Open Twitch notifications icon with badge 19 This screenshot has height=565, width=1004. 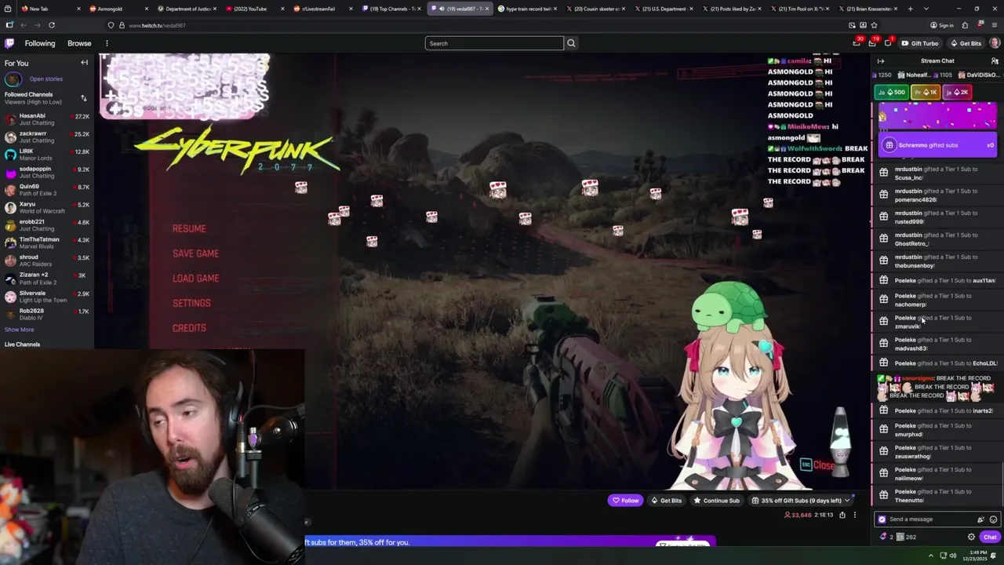point(872,43)
